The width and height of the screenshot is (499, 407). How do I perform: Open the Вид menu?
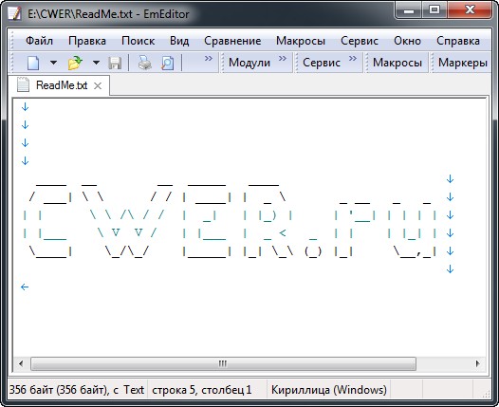(179, 41)
